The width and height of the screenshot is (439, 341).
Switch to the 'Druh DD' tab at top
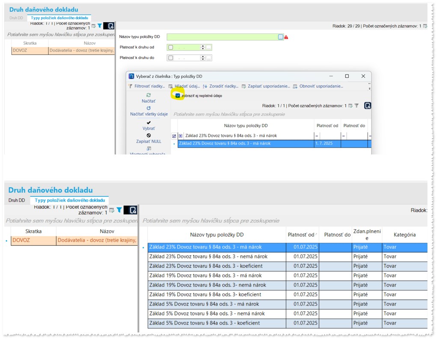pyautogui.click(x=16, y=18)
